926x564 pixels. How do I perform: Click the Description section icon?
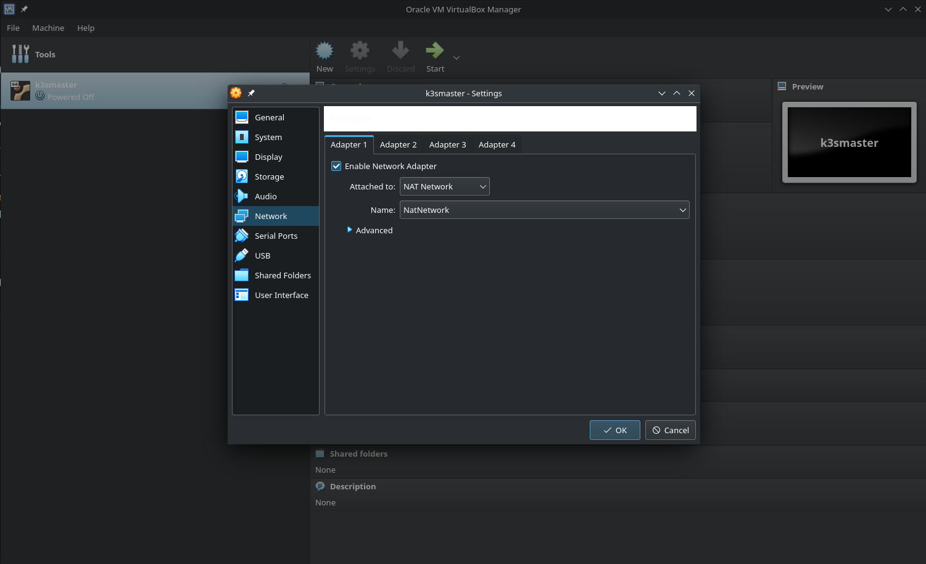coord(320,486)
